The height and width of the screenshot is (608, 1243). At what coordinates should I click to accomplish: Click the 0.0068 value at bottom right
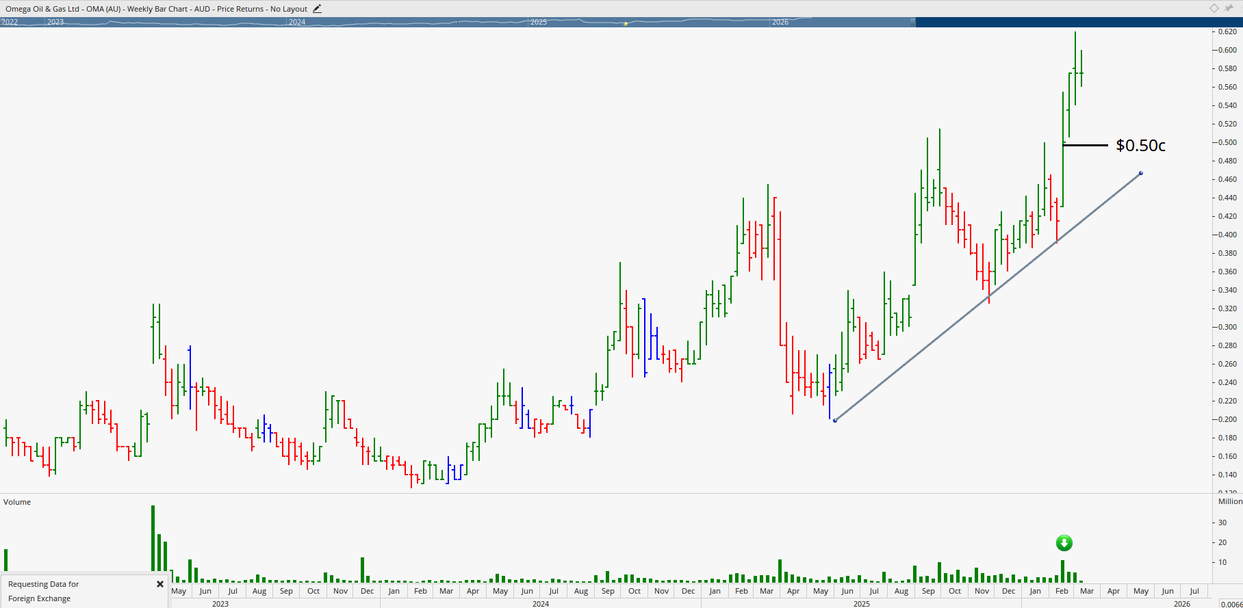coord(1232,604)
